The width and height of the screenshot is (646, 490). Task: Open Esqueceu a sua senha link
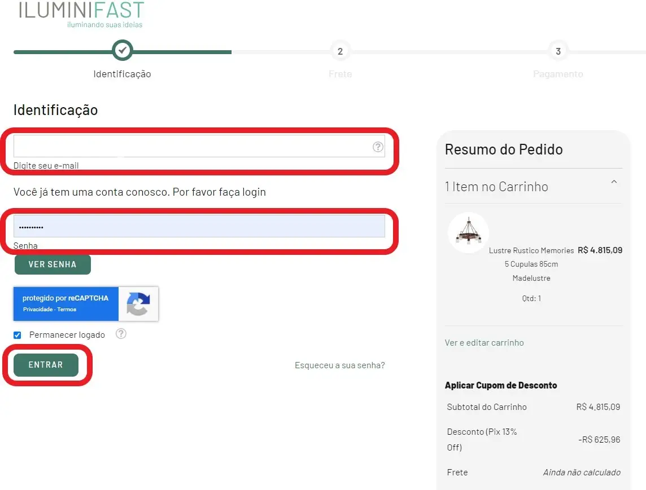click(339, 365)
